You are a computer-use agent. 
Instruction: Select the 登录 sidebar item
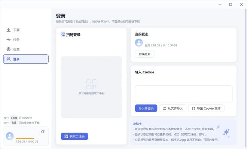coord(26,59)
